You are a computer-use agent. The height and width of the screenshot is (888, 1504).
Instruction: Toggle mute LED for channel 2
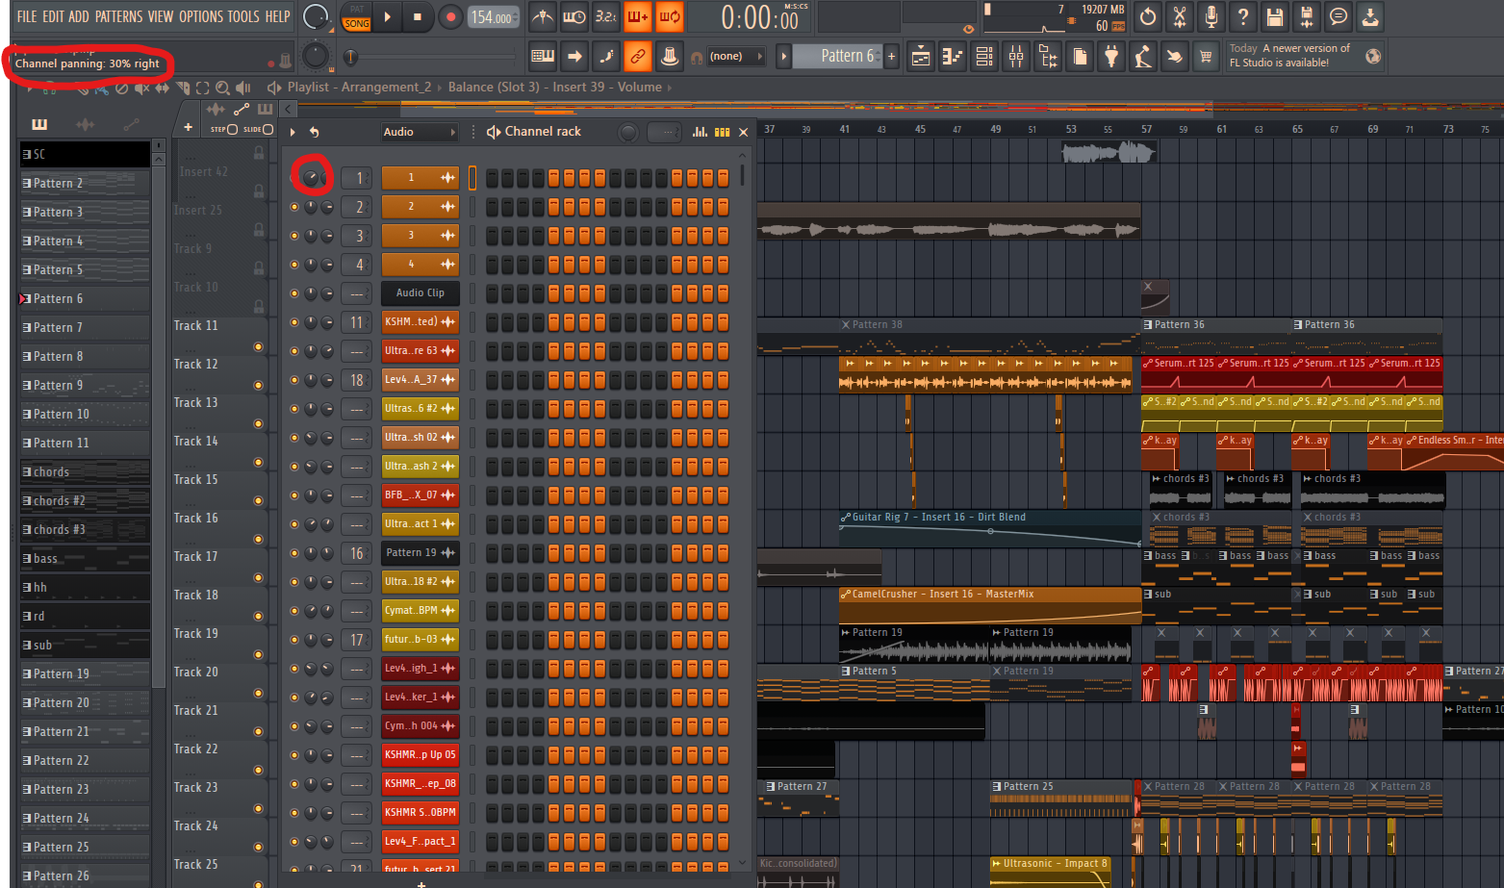click(294, 207)
